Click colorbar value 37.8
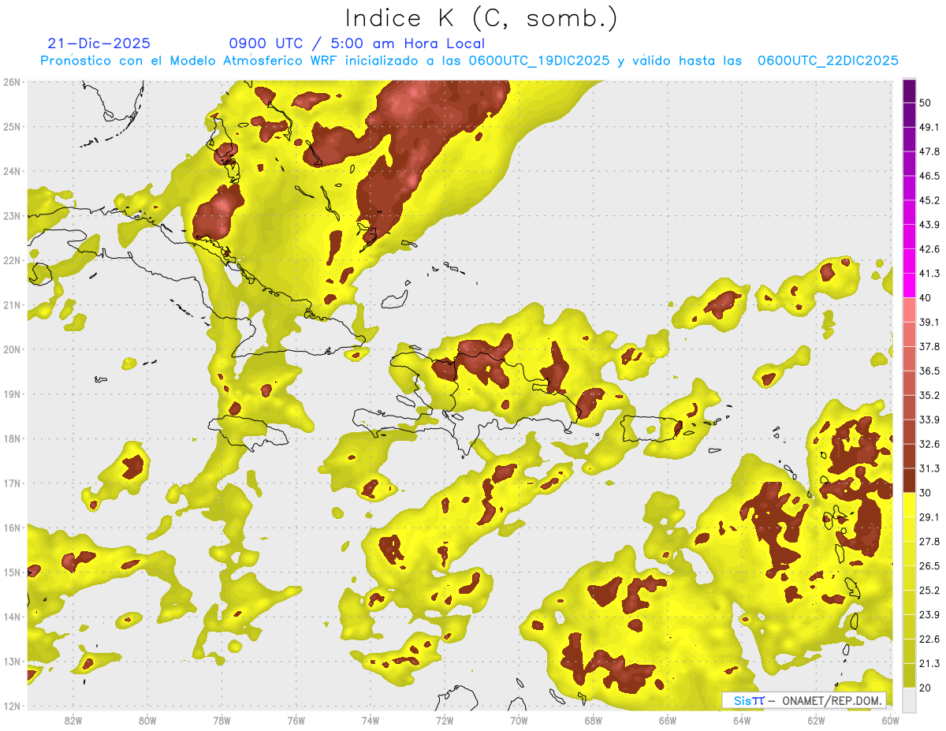 coord(929,346)
